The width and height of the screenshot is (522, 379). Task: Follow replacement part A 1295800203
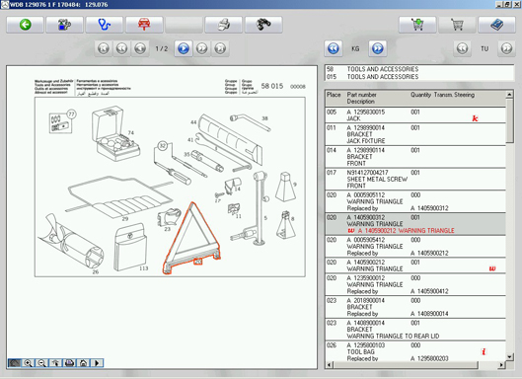point(429,358)
